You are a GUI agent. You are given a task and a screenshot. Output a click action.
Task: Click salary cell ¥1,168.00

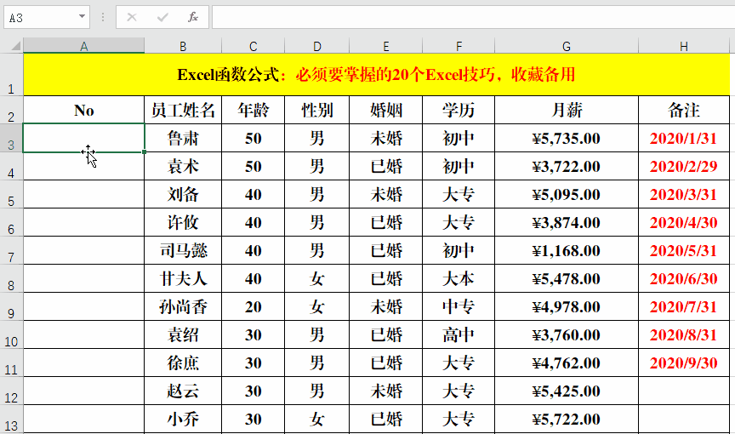click(567, 251)
